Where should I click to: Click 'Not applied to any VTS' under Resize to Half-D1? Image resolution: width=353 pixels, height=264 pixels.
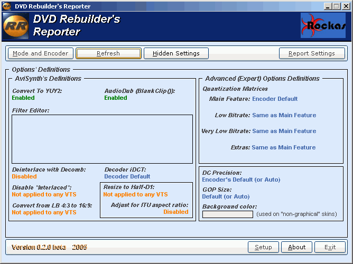(135, 194)
